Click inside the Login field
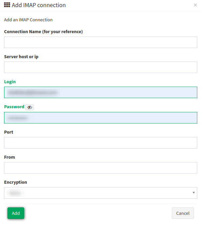The width and height of the screenshot is (201, 226). [101, 92]
